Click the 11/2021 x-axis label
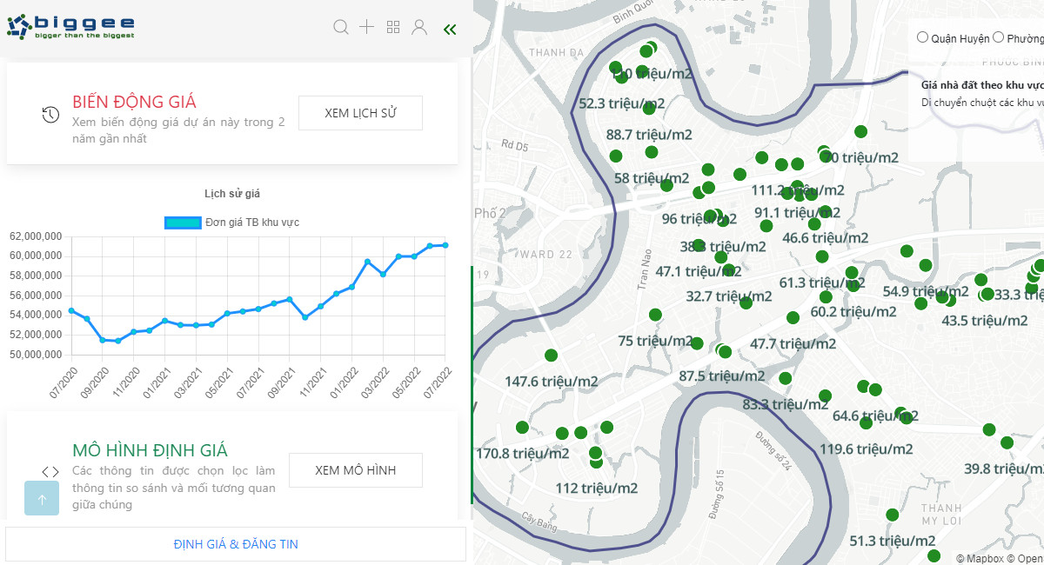 pos(312,382)
